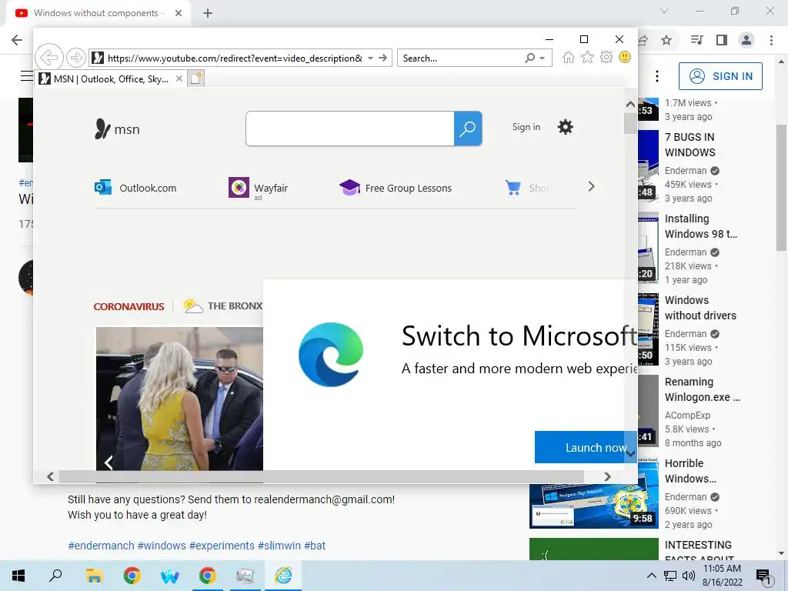Click the YouTube SIGN IN button

point(720,76)
